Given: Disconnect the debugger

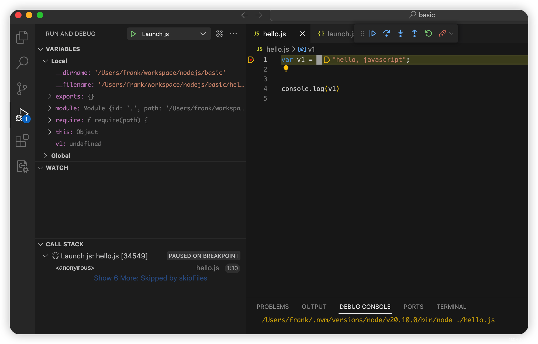Looking at the screenshot, I should click(442, 33).
